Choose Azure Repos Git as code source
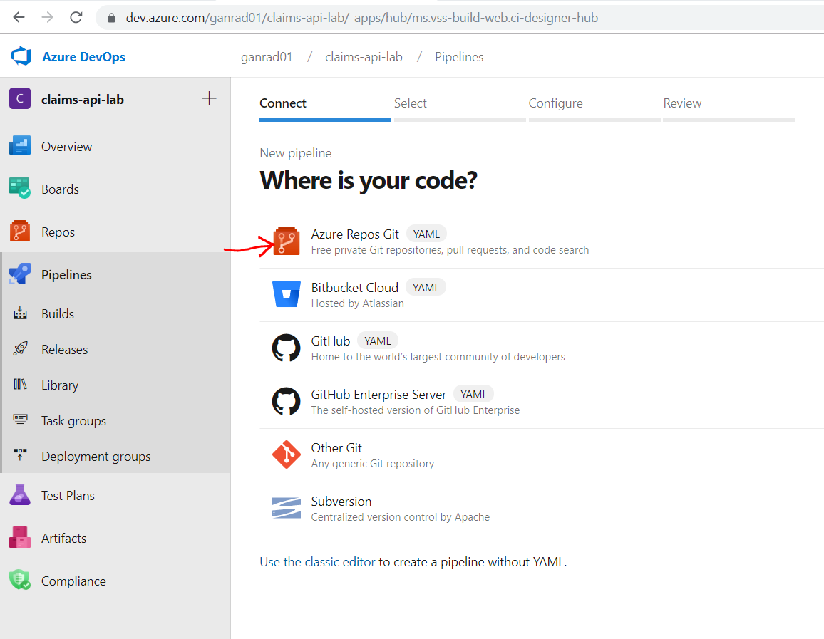 coord(542,241)
